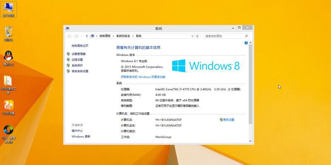The image size is (331, 165).
Task: Click shield icon beside 系统保护
Action: pyautogui.click(x=68, y=65)
